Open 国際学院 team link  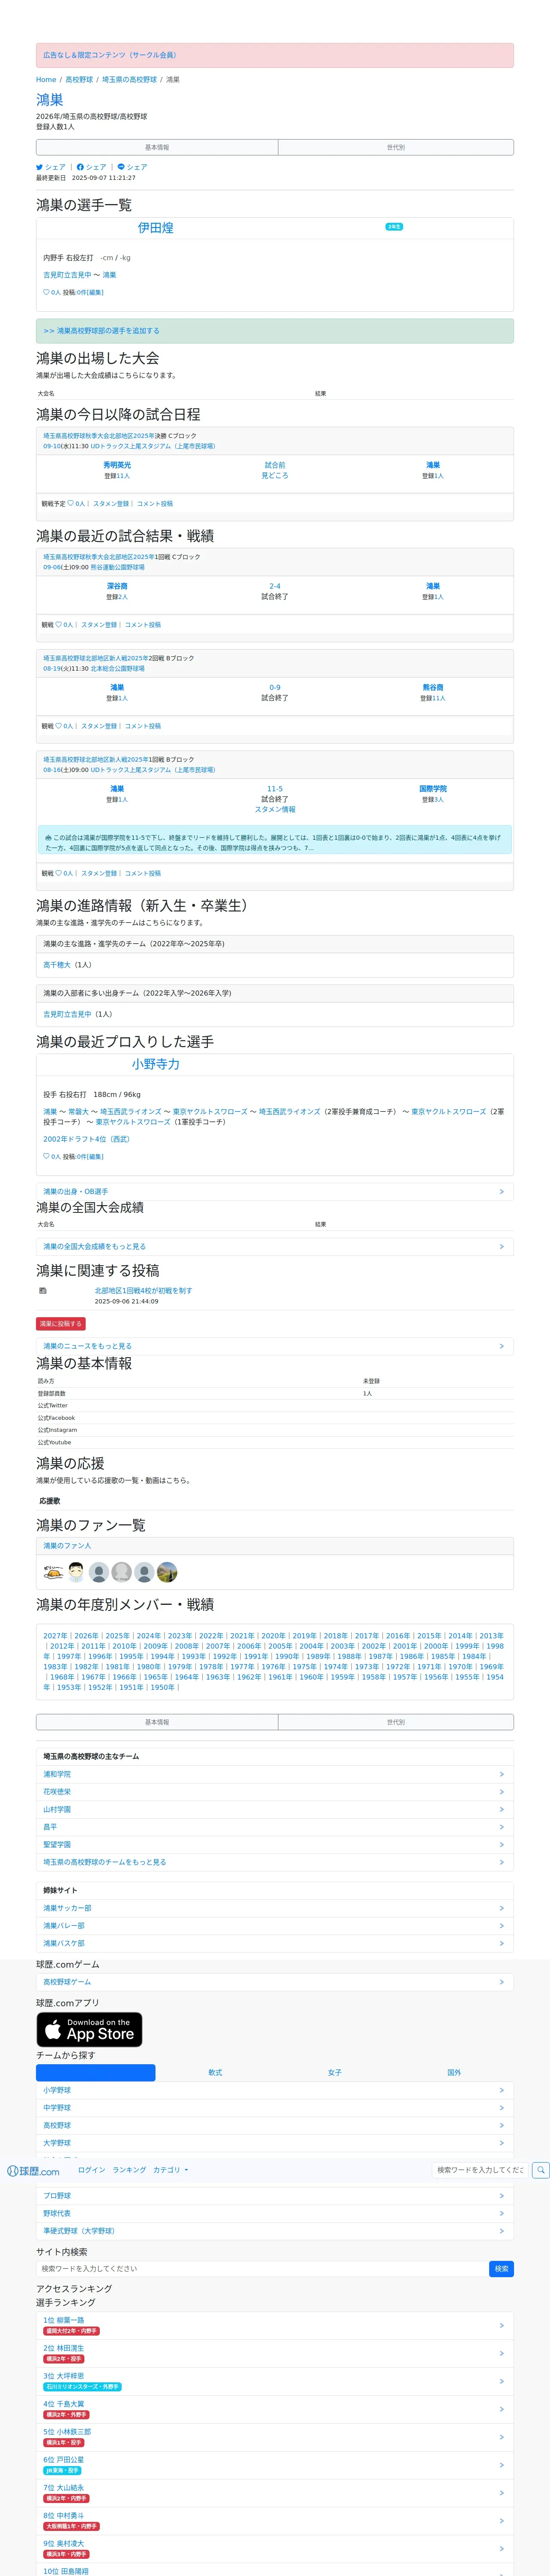[x=433, y=789]
